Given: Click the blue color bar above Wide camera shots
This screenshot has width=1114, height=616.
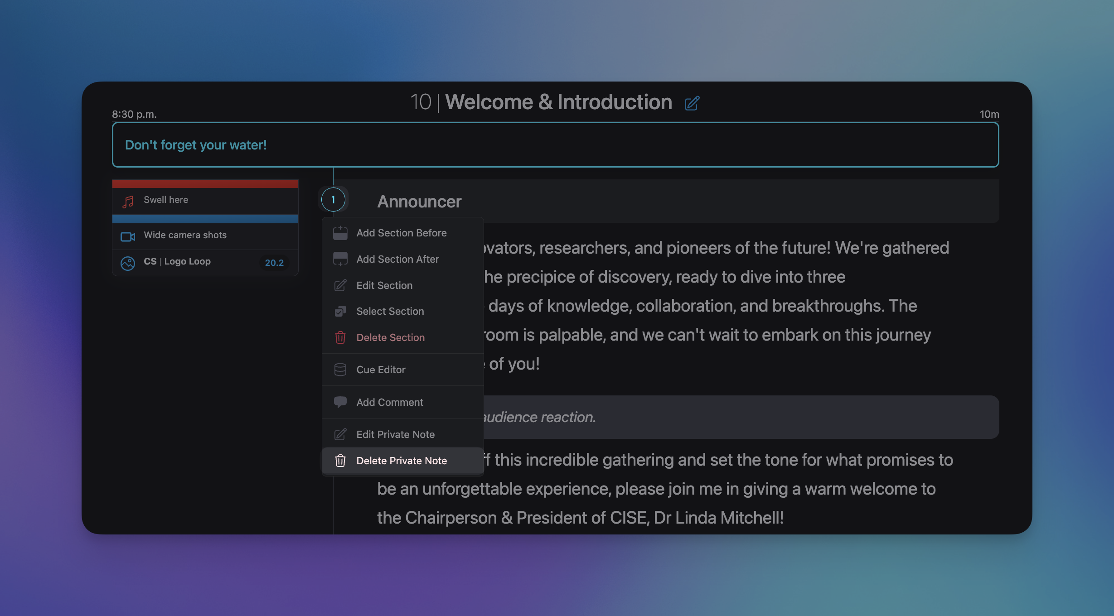Looking at the screenshot, I should 205,219.
